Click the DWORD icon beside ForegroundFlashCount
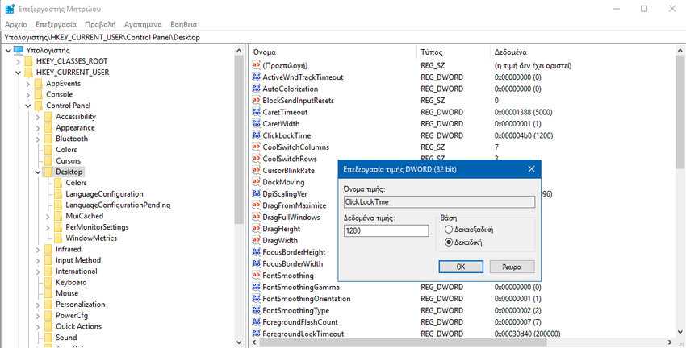 (x=257, y=322)
